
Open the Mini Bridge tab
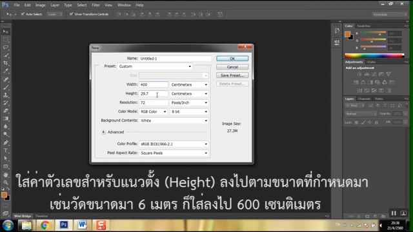coord(23,216)
